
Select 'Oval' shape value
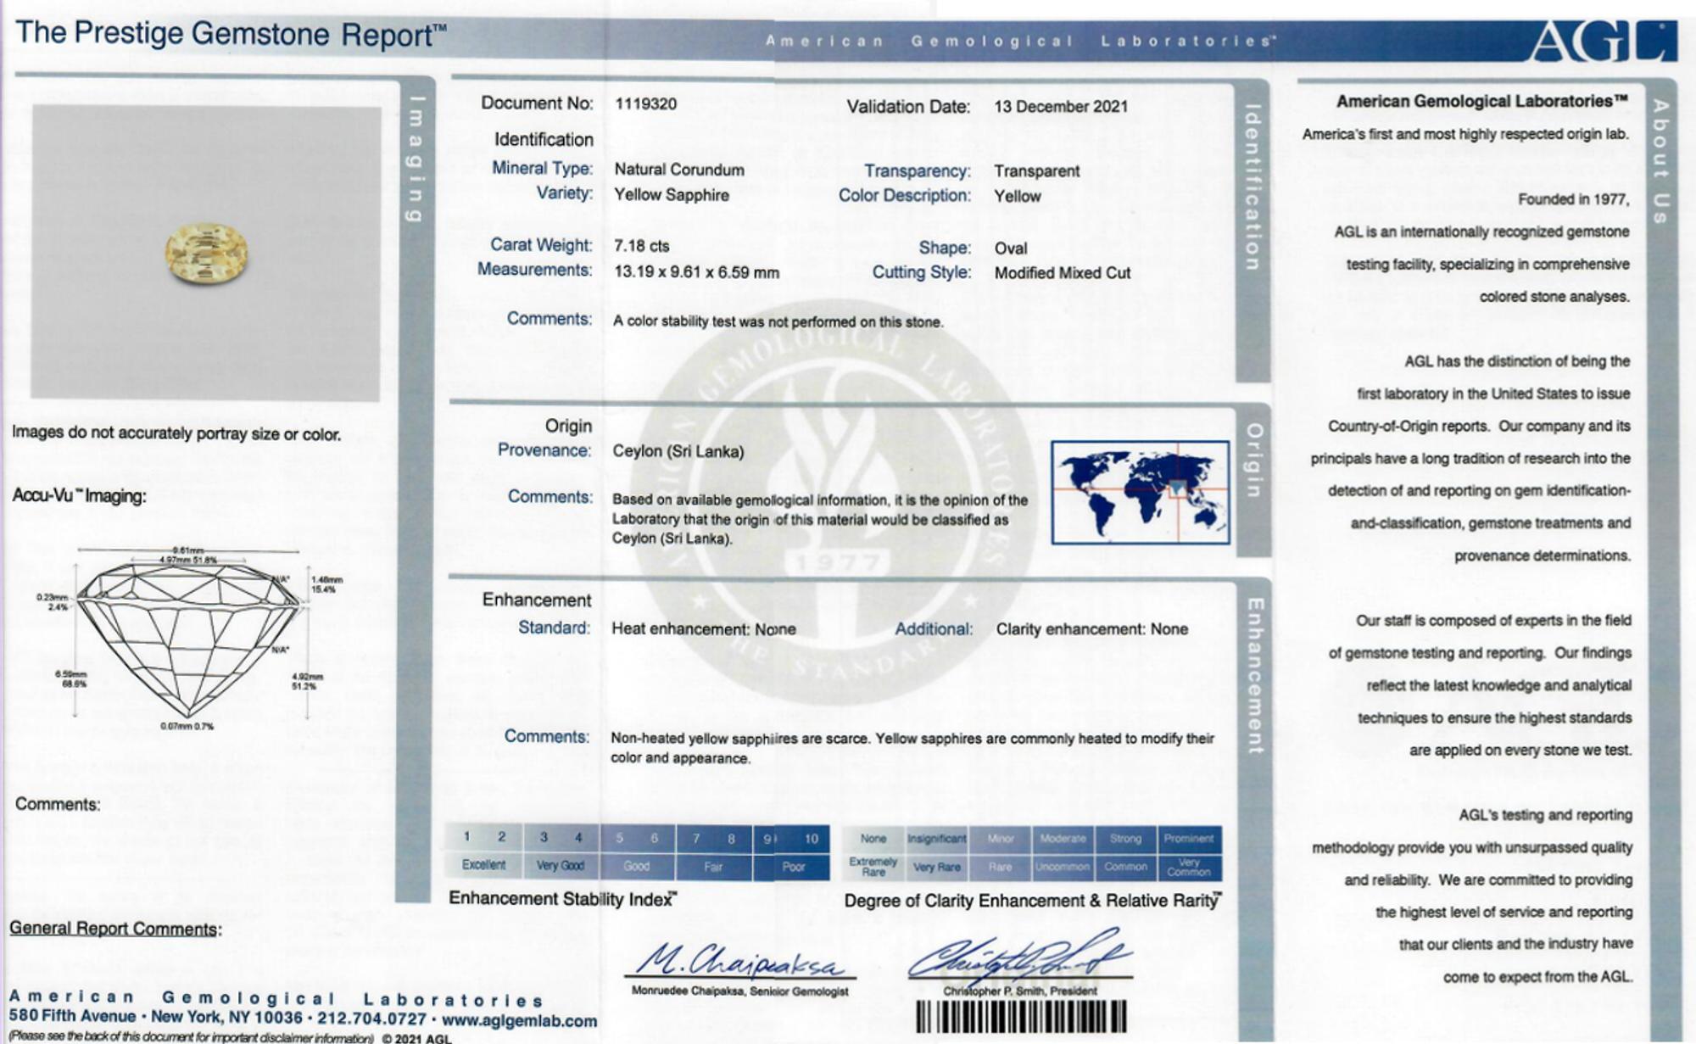click(x=1011, y=248)
